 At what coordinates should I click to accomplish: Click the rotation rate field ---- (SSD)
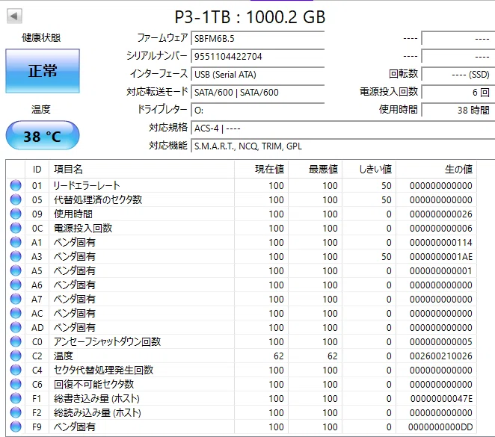pyautogui.click(x=458, y=75)
